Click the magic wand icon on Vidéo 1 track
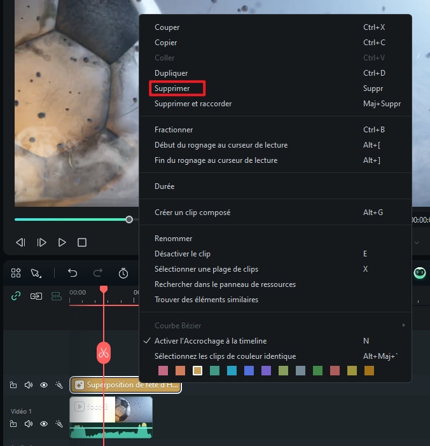 59,424
